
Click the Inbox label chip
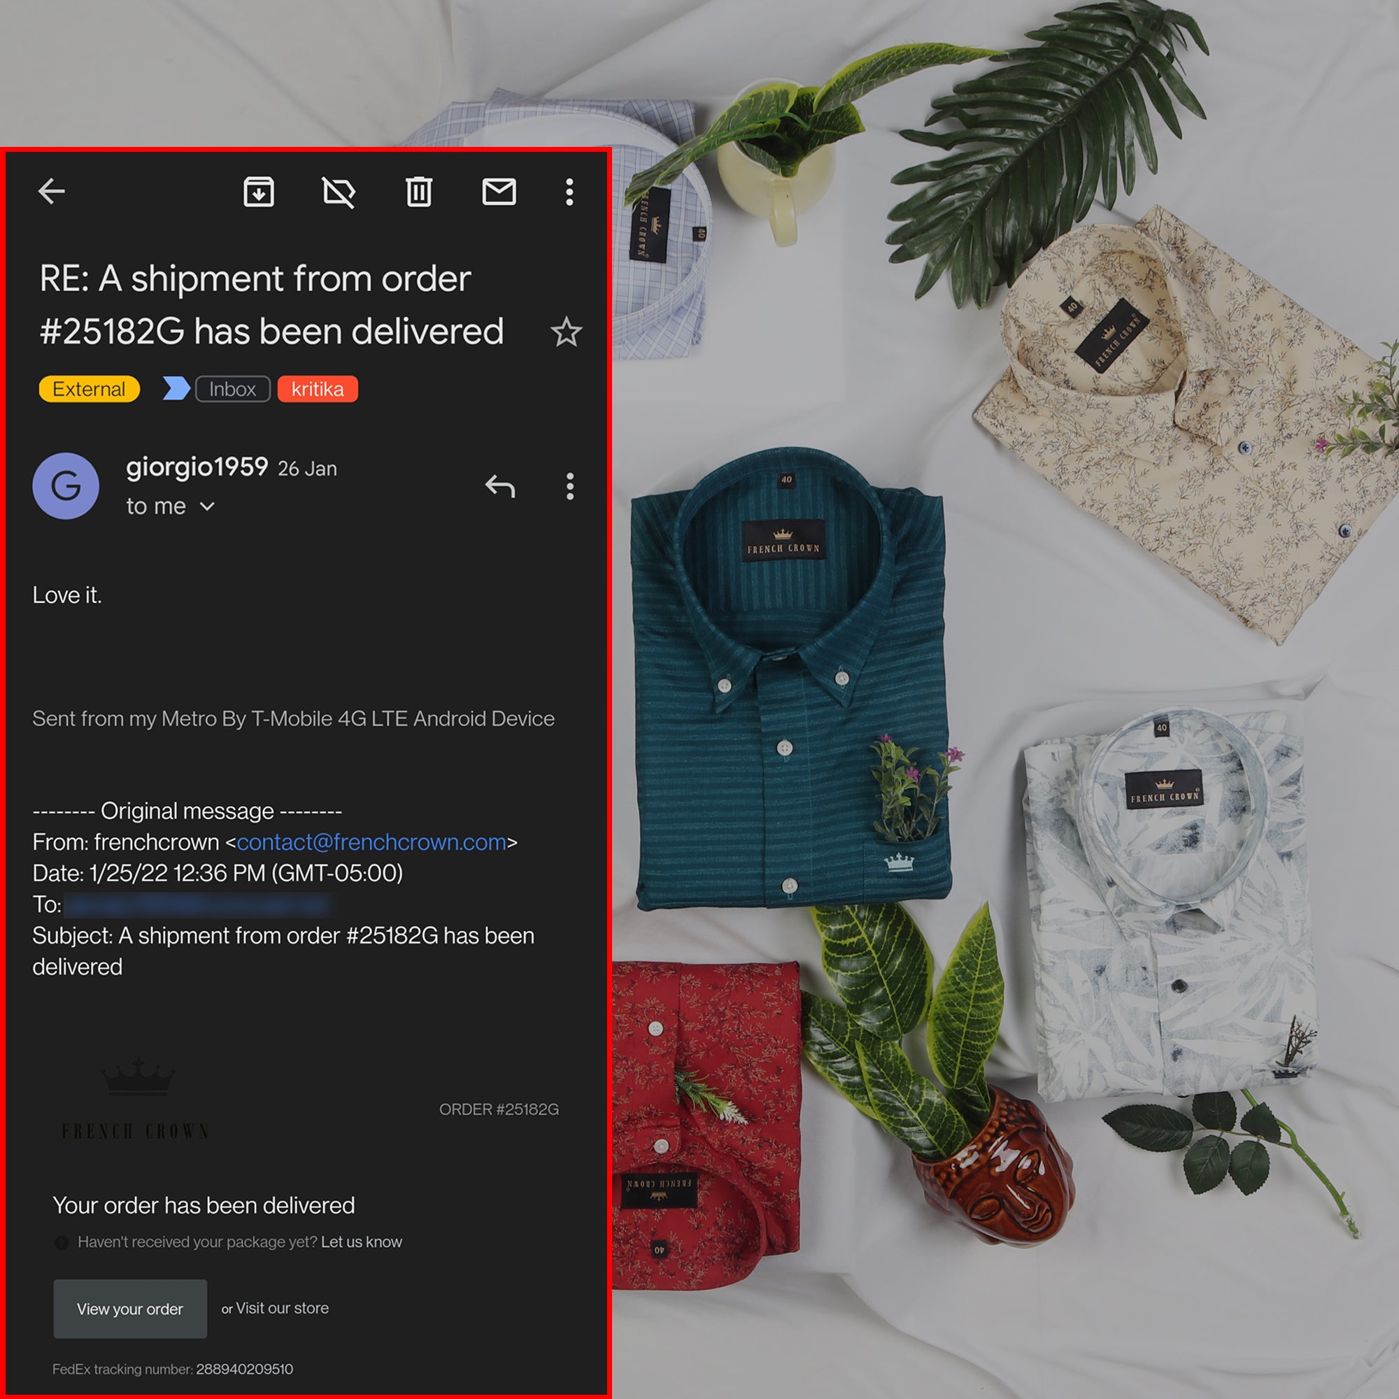[232, 389]
